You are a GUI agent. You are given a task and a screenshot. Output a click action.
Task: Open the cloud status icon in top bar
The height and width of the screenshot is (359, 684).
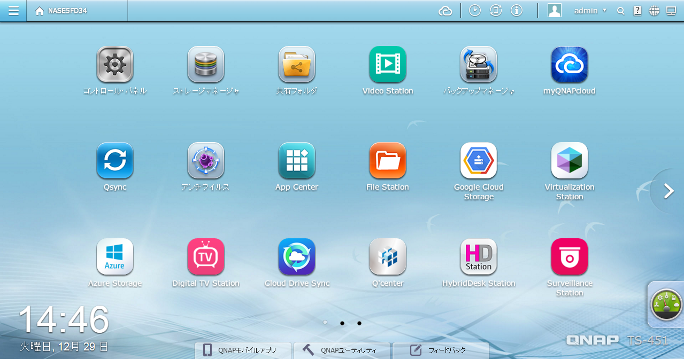(x=445, y=11)
